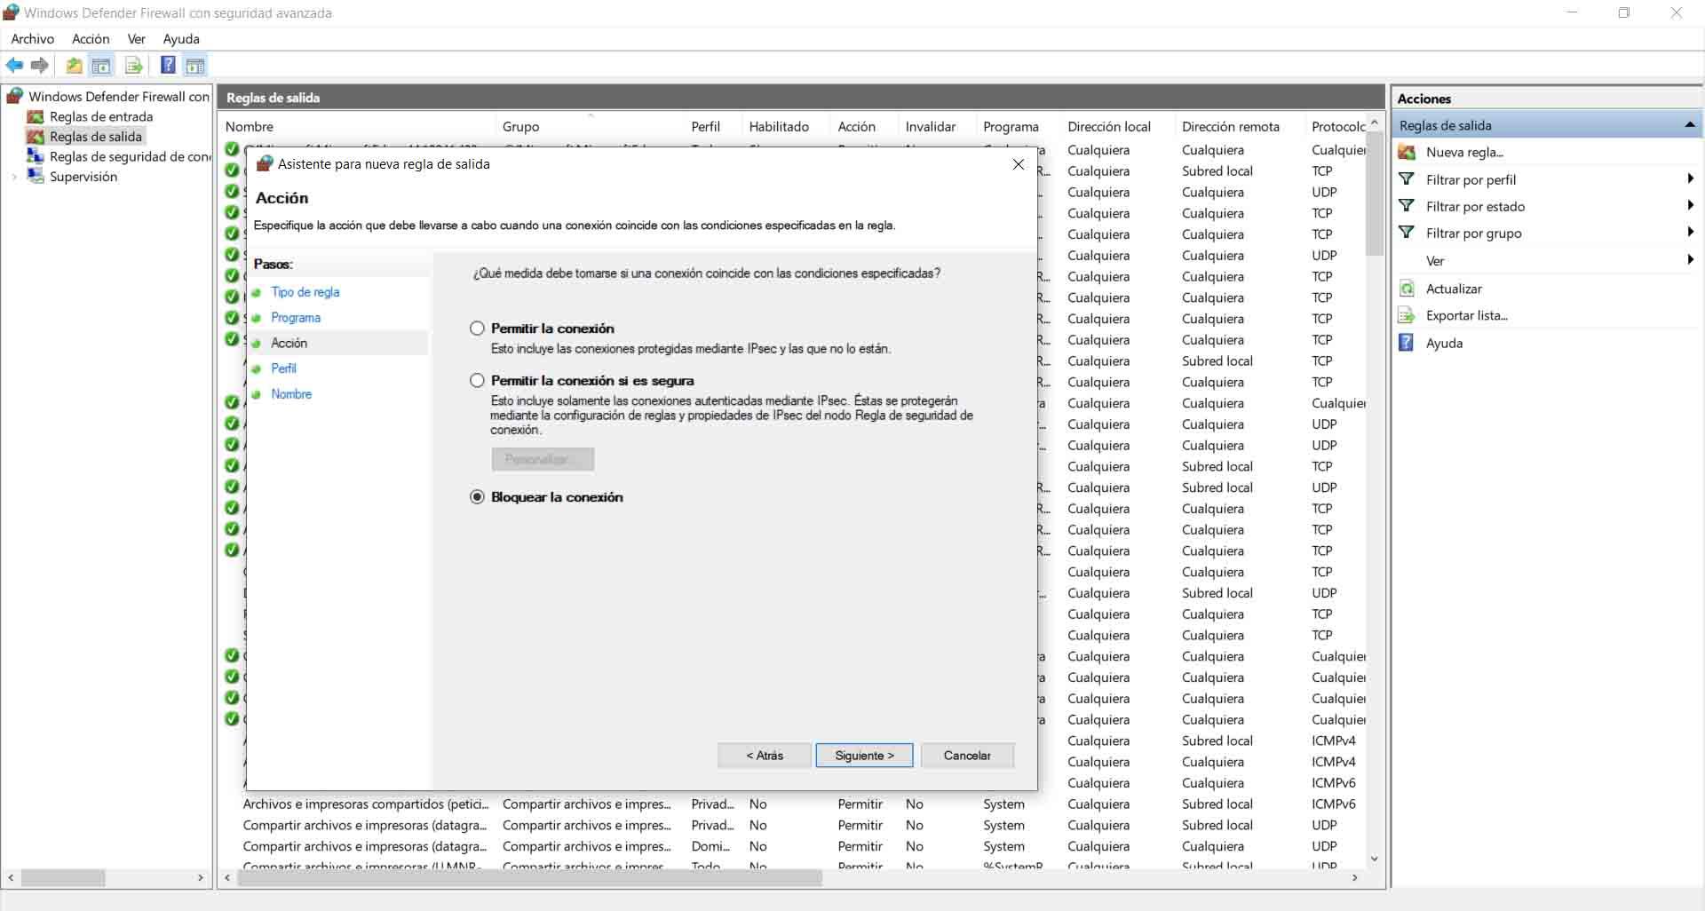
Task: Click the console tree horizontal scrollbar thumb
Action: pyautogui.click(x=63, y=877)
